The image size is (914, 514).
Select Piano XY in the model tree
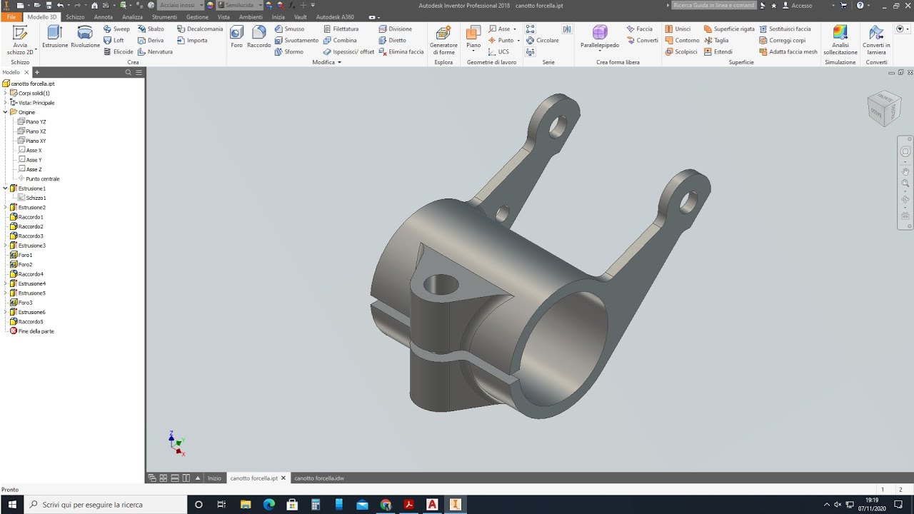[31, 141]
